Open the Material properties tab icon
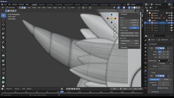Viewport: 174px width, 98px height. coord(145,88)
